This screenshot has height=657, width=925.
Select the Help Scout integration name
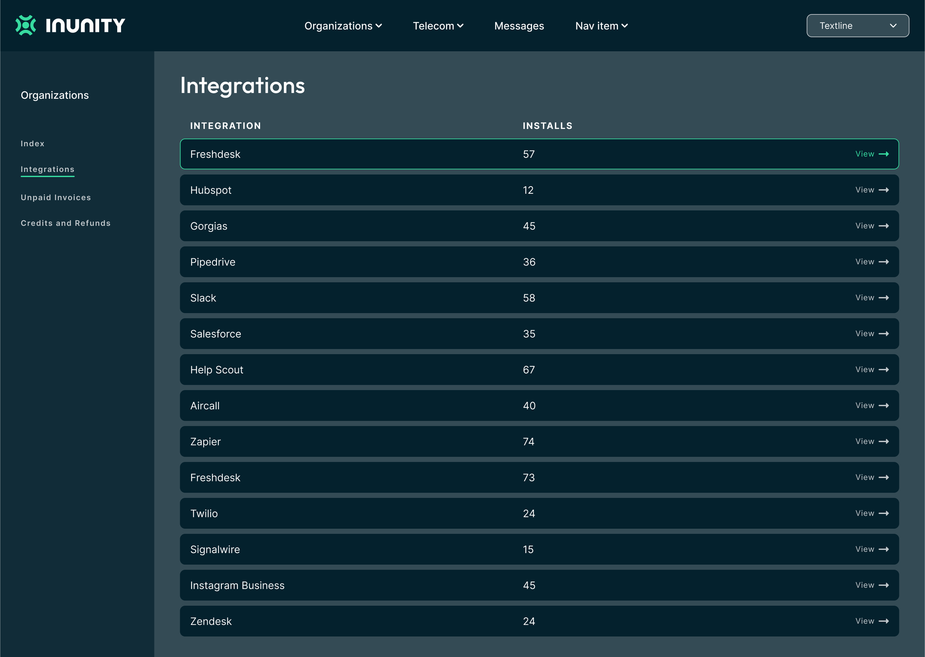coord(216,370)
